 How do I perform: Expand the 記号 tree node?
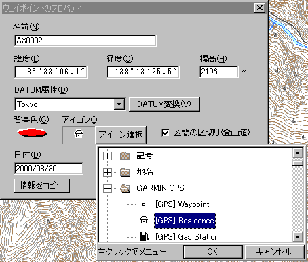coord(107,156)
